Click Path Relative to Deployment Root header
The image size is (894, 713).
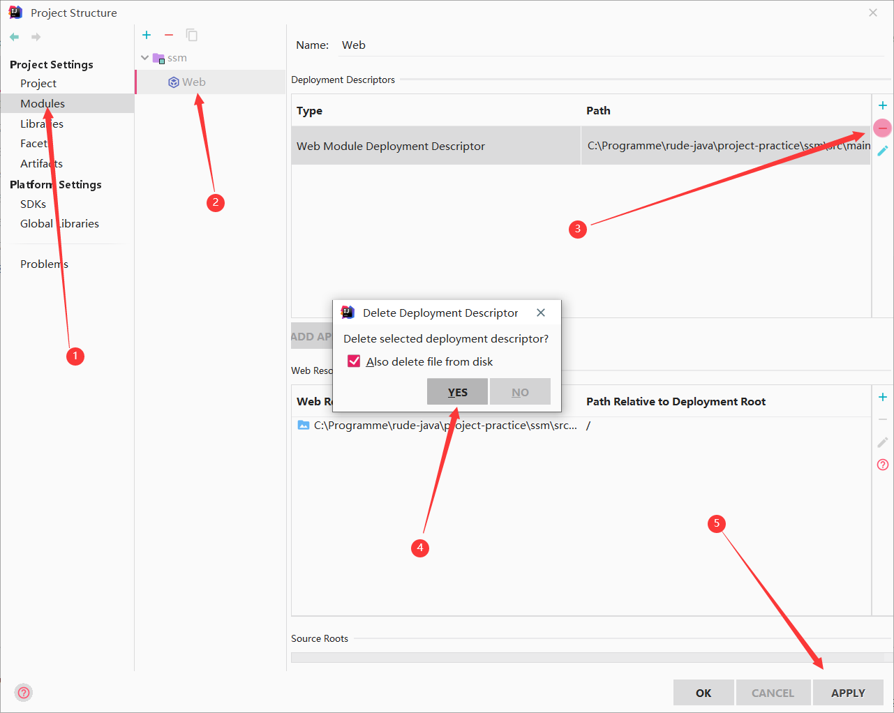pyautogui.click(x=676, y=402)
